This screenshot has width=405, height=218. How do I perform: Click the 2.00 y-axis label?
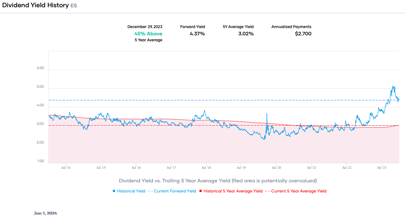pyautogui.click(x=40, y=143)
